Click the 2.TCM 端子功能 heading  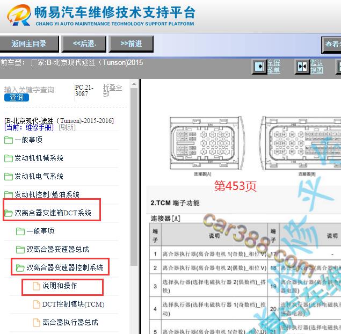pos(175,203)
